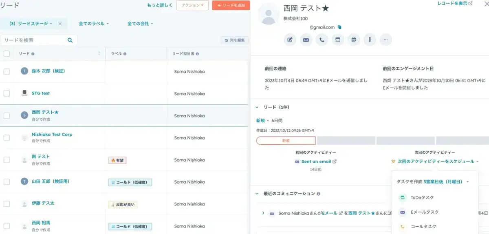Open the 3営業日後（月曜日） due date dropdown
Screen dimensions: 489x234
point(446,182)
